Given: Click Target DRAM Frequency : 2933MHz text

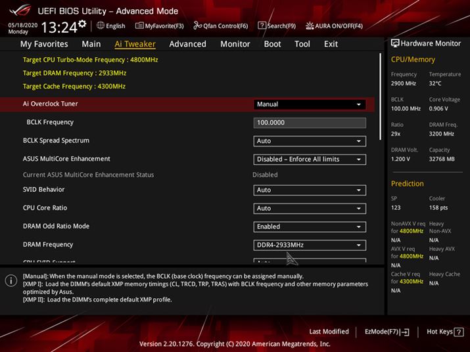Looking at the screenshot, I should tap(74, 73).
